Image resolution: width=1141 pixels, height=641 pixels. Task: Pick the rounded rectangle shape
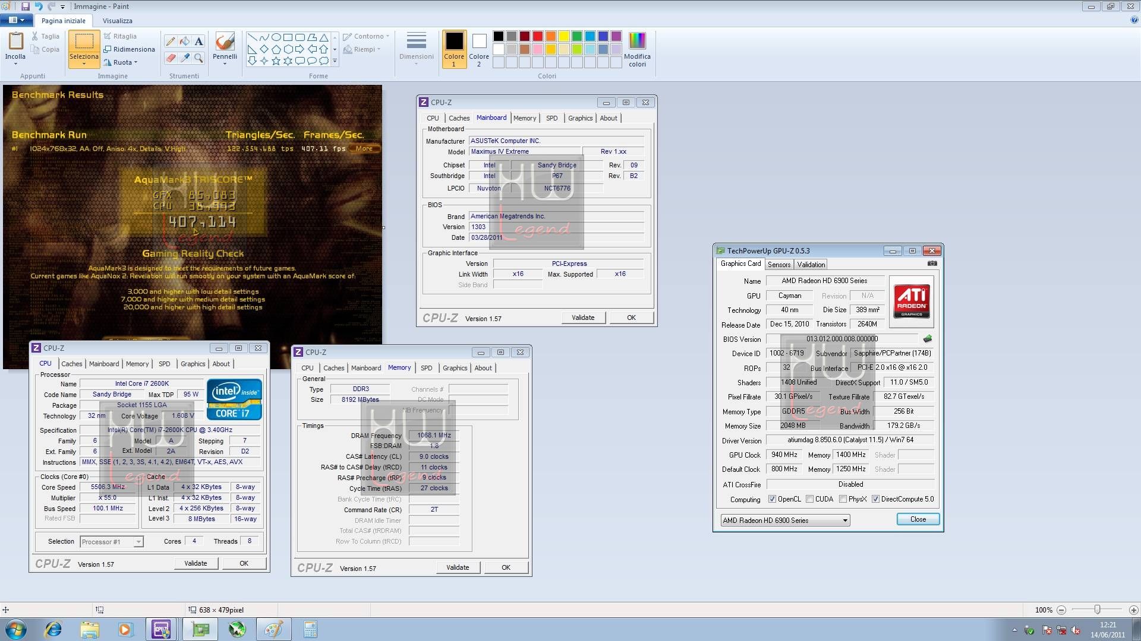(300, 37)
